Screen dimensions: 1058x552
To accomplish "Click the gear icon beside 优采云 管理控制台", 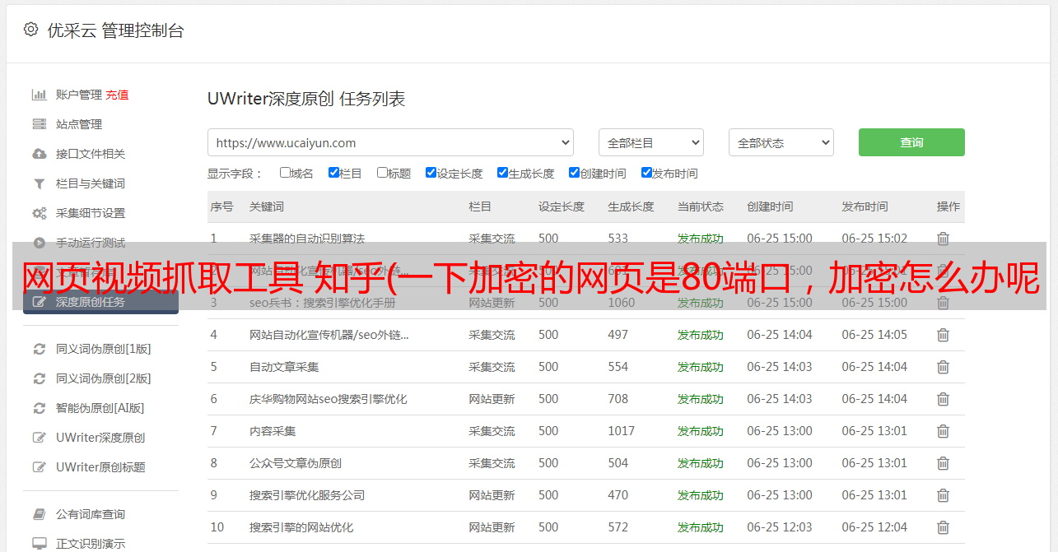I will pyautogui.click(x=30, y=30).
